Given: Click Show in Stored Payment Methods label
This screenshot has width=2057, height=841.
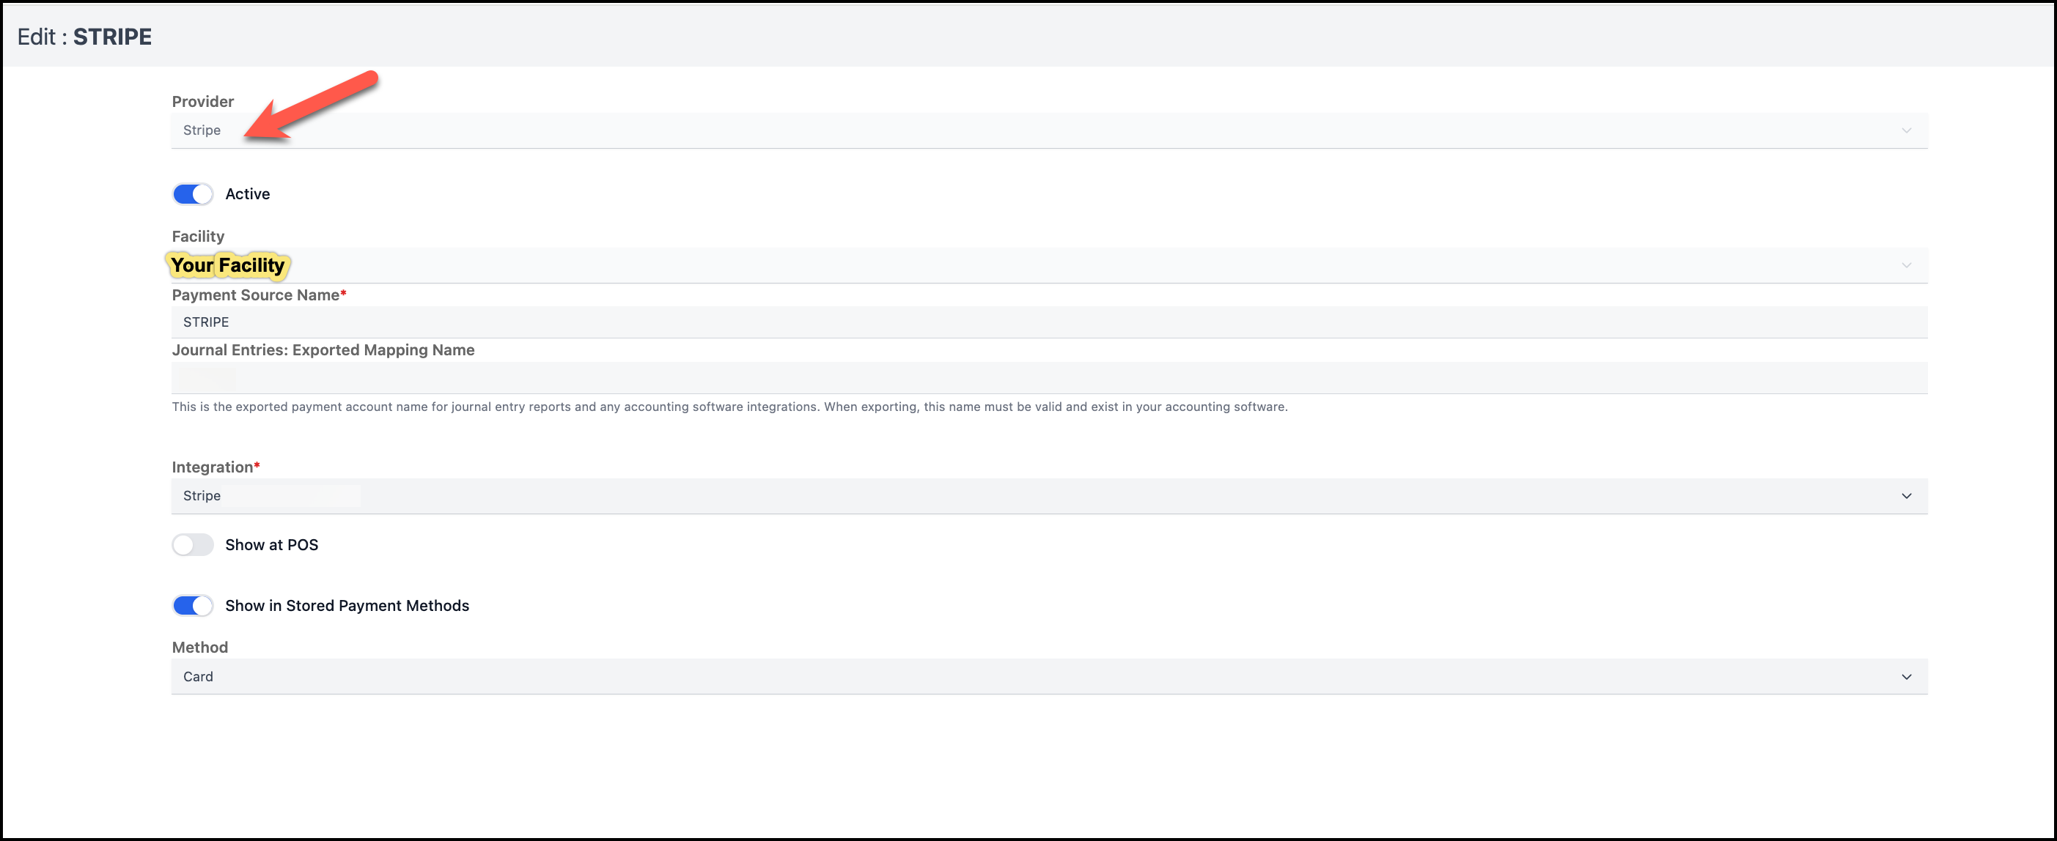Looking at the screenshot, I should click(x=347, y=606).
